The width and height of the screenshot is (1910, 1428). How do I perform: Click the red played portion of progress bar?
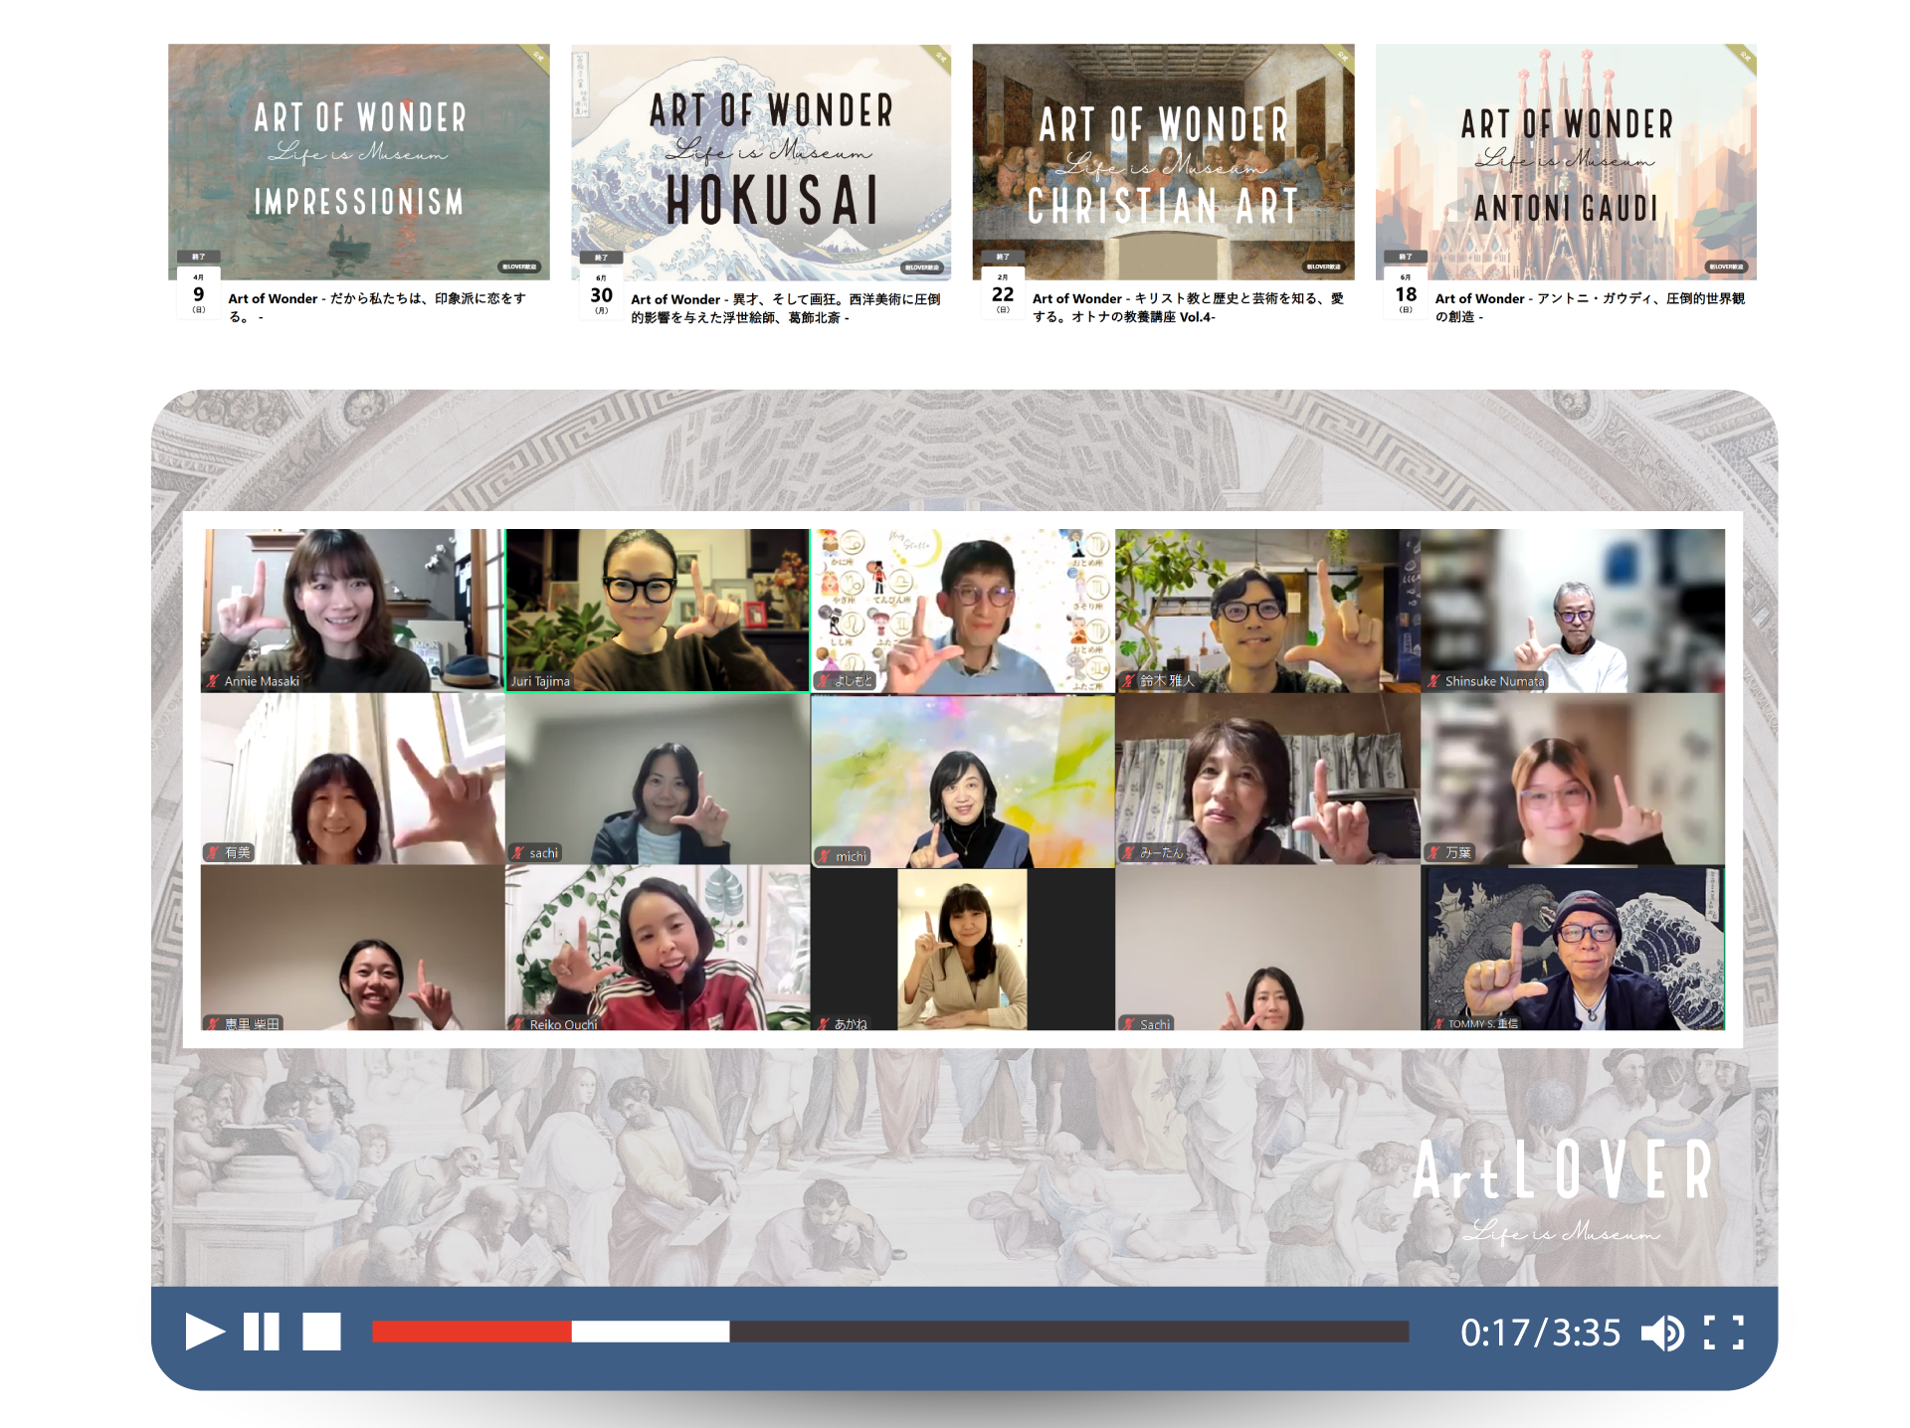click(x=471, y=1332)
